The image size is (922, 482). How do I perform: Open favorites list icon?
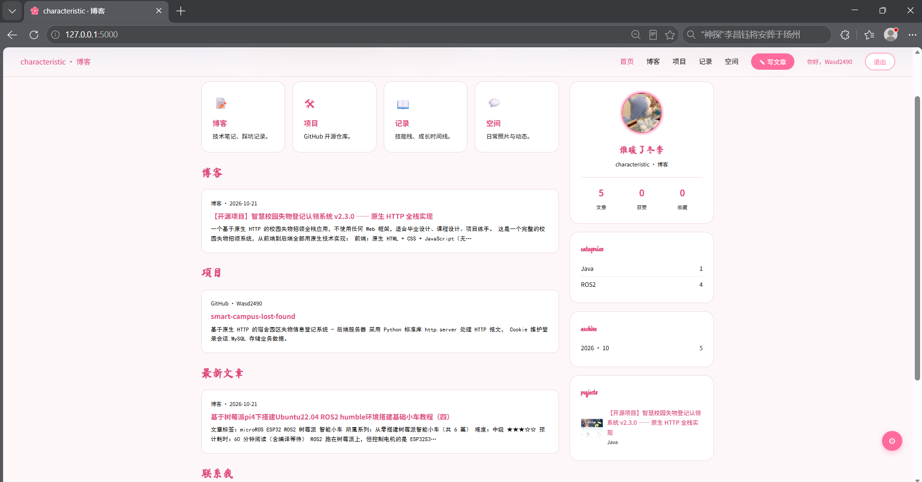(x=869, y=35)
